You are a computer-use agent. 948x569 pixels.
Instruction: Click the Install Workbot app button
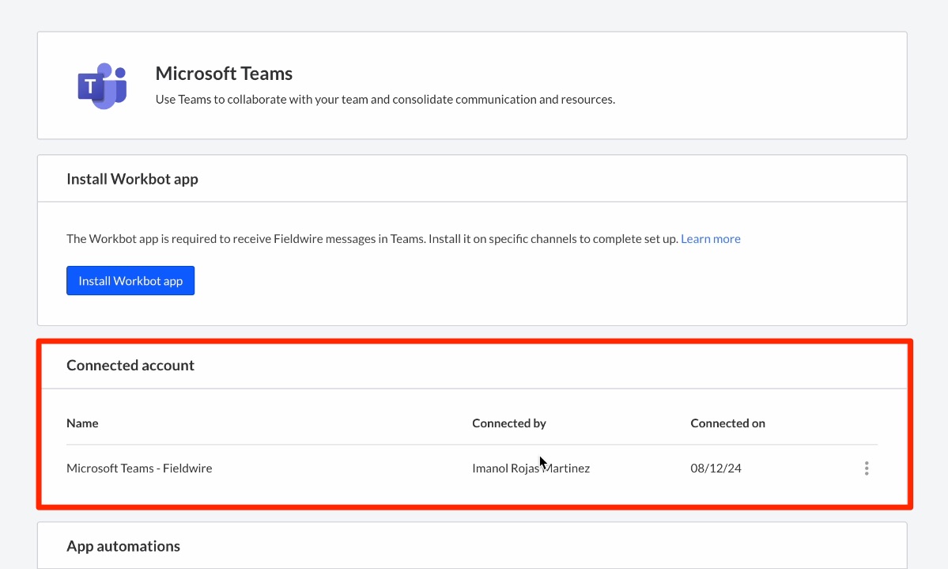click(130, 281)
